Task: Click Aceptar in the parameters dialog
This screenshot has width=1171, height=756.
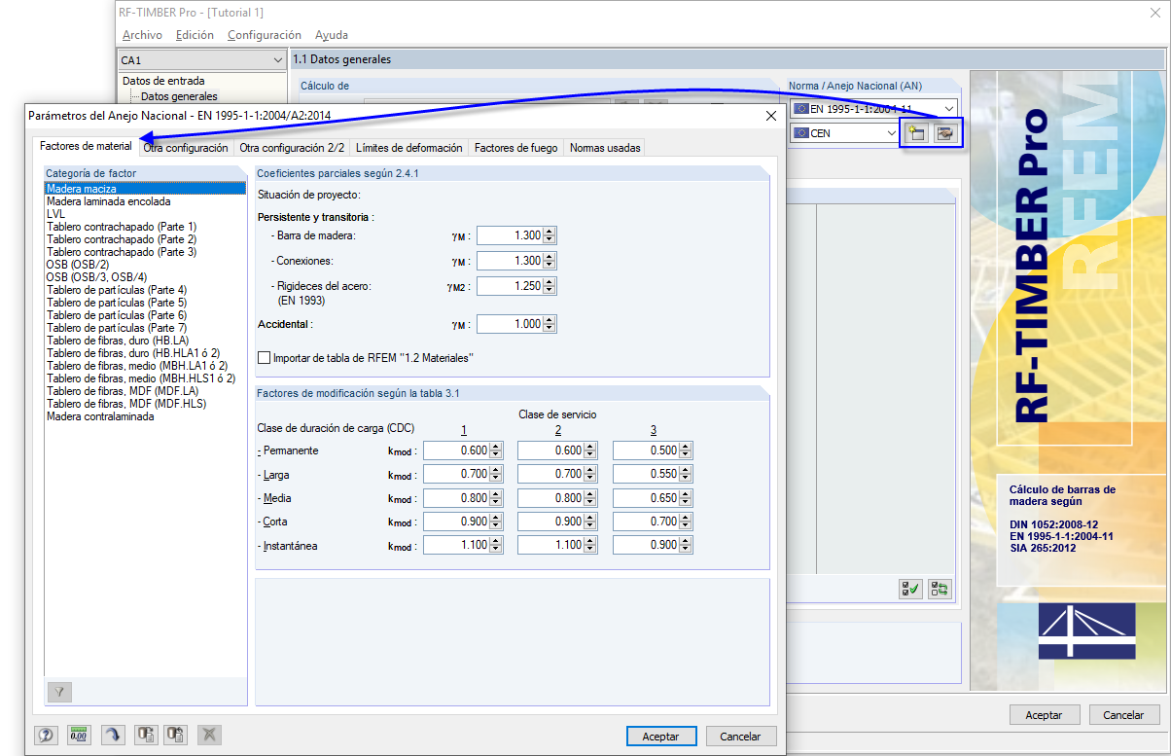Action: (661, 737)
